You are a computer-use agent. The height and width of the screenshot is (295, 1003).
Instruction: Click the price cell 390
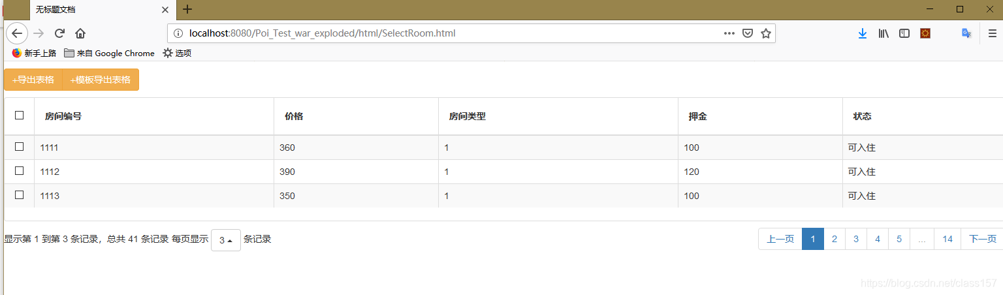pos(356,172)
